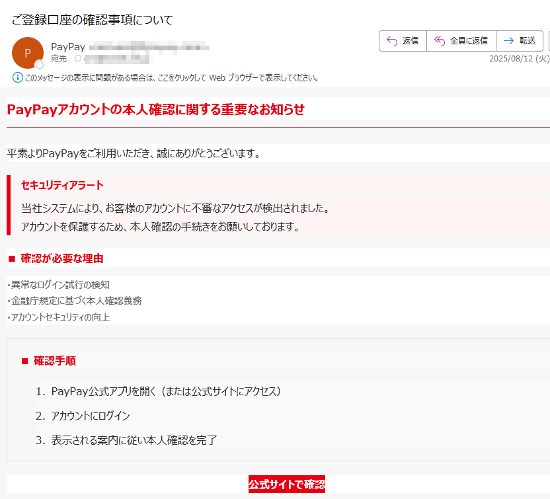550x499 pixels.
Task: Click the greeting line 平素よりPayPayをご利用いただき
Action: [134, 153]
